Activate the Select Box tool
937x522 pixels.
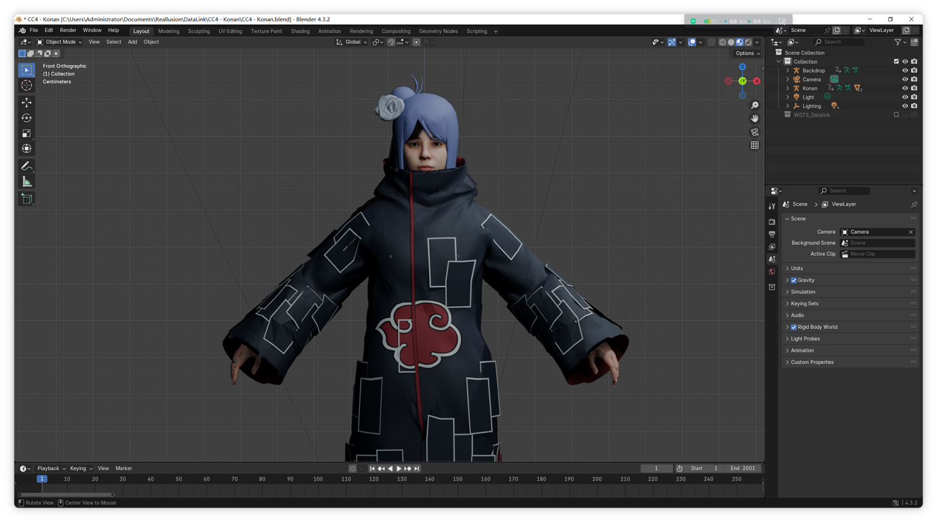click(26, 70)
